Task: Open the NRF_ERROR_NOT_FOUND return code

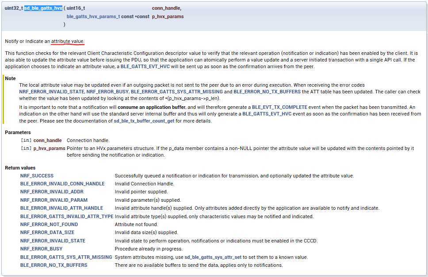Action: (49, 224)
